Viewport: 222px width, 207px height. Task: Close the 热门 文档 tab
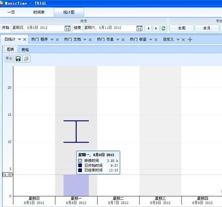[90, 40]
